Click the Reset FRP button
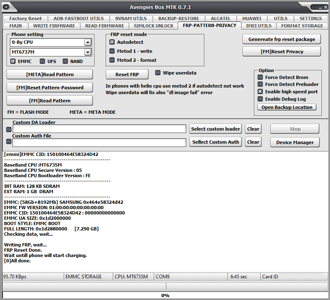The width and height of the screenshot is (330, 300). [x=127, y=74]
